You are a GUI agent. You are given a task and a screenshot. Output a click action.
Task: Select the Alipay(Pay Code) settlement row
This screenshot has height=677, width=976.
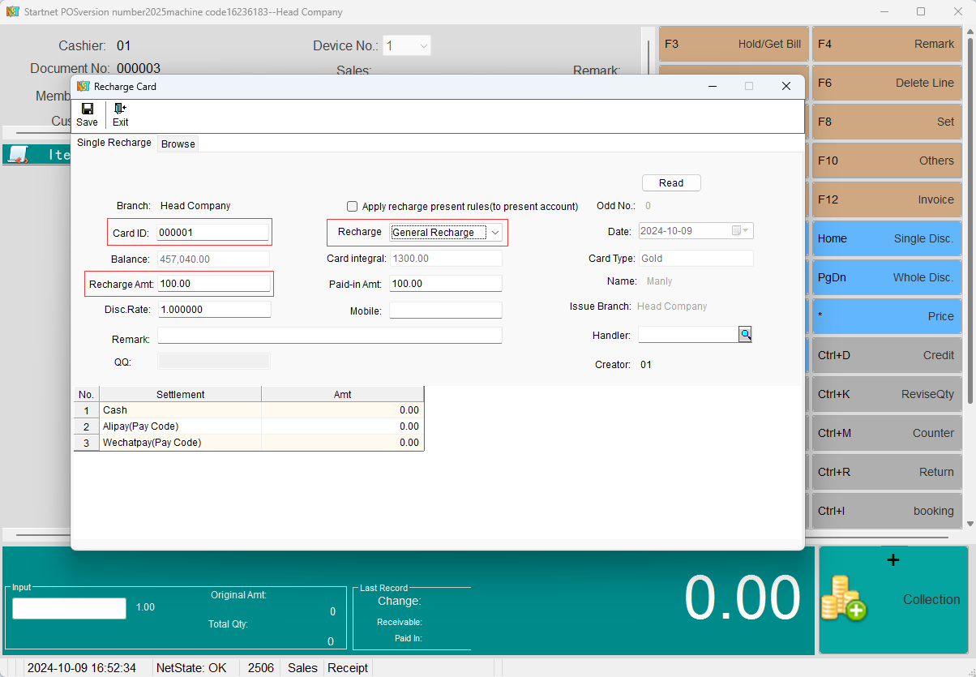249,426
